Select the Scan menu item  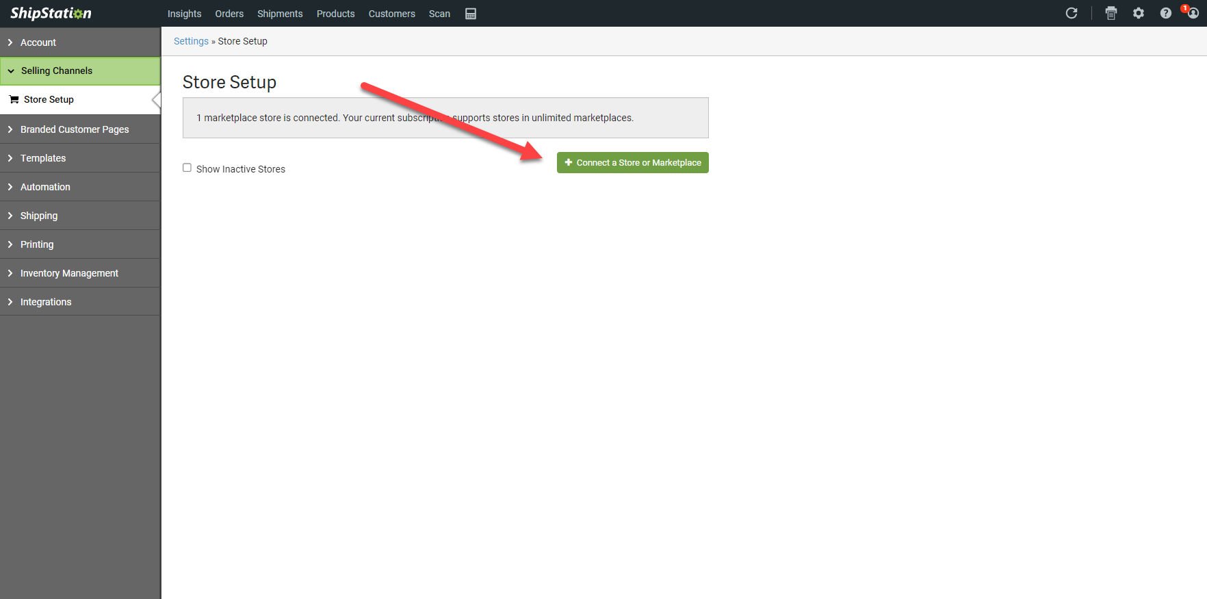[439, 14]
